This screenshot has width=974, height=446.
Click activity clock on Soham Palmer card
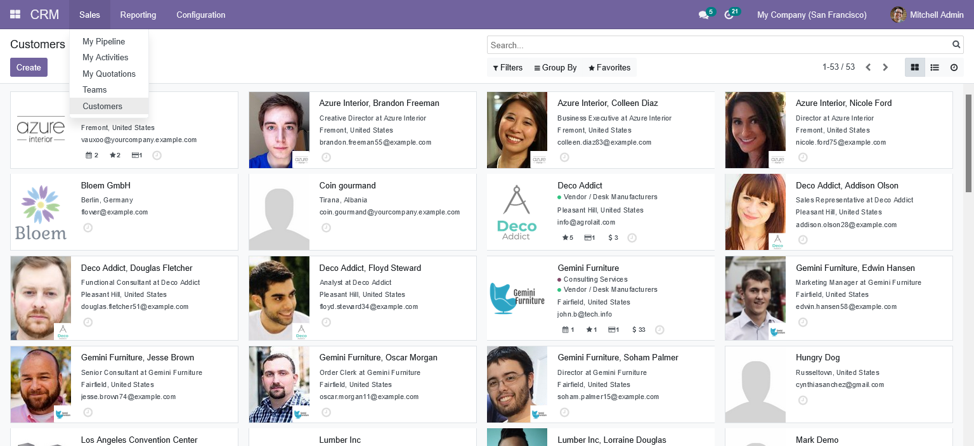(564, 412)
